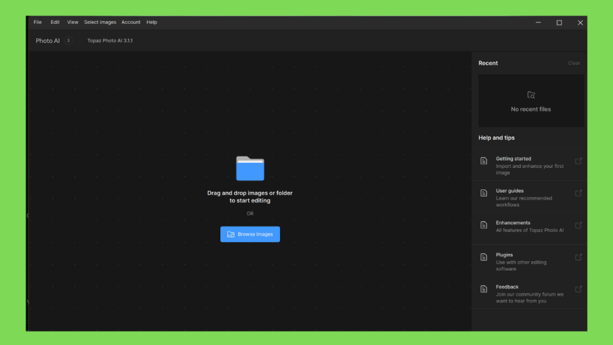Screen dimensions: 613x345
Task: Open external link icon for Enhancements
Action: 578,225
